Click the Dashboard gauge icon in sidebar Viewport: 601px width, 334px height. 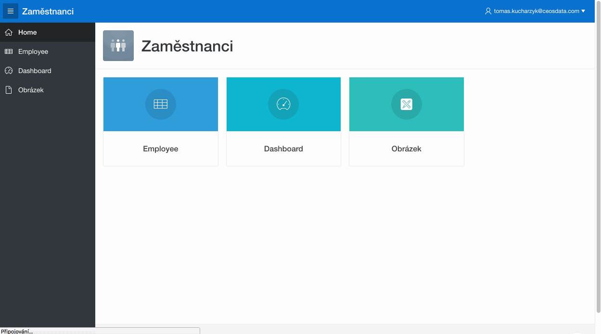pos(8,71)
